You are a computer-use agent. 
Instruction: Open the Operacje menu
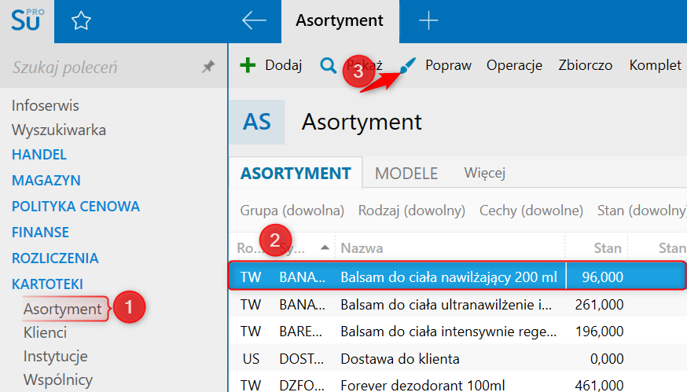click(x=514, y=65)
